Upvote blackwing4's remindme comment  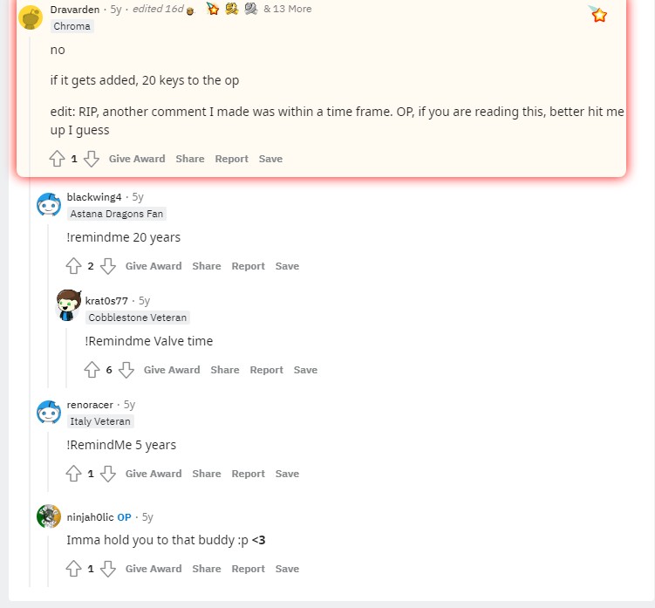pos(74,266)
